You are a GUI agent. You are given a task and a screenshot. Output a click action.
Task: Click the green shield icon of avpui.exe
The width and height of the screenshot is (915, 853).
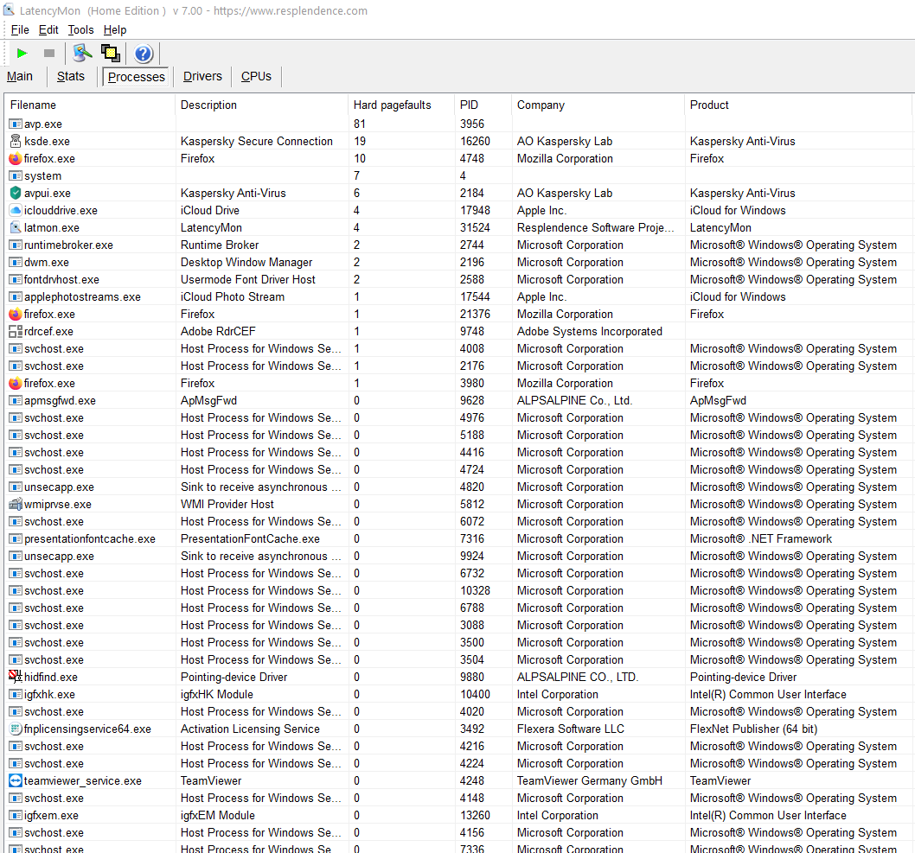coord(16,193)
